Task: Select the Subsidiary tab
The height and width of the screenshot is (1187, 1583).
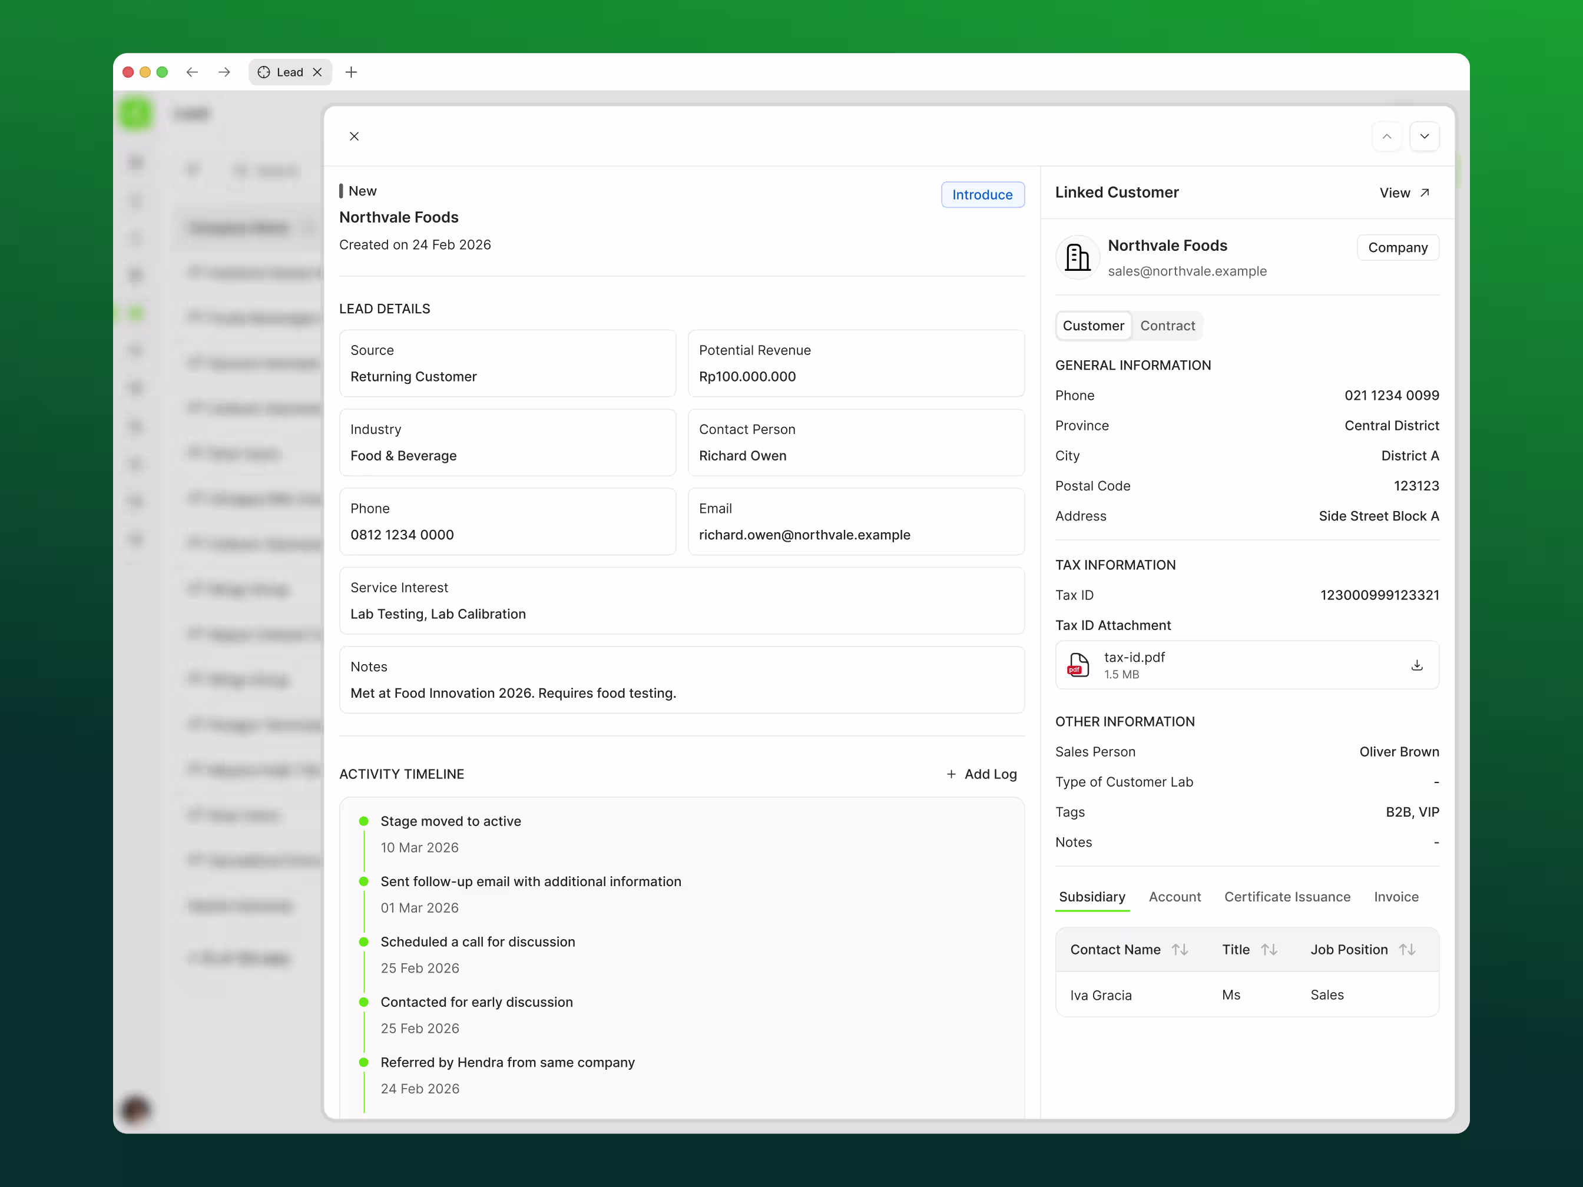Action: tap(1091, 897)
